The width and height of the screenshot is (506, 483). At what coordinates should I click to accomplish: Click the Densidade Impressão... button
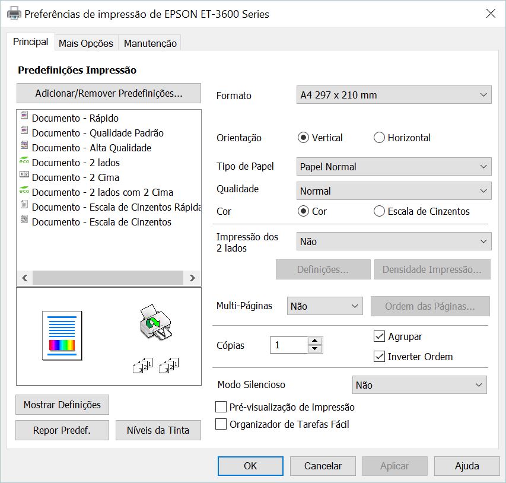[x=432, y=269]
